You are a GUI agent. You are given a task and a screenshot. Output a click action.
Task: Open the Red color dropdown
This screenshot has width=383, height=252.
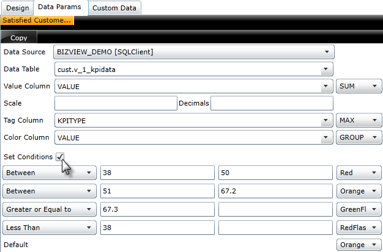(x=359, y=173)
